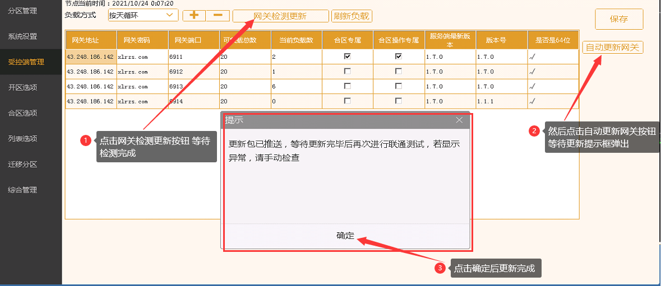Select 系统设置 sidebar item
The width and height of the screenshot is (661, 286).
coord(22,36)
